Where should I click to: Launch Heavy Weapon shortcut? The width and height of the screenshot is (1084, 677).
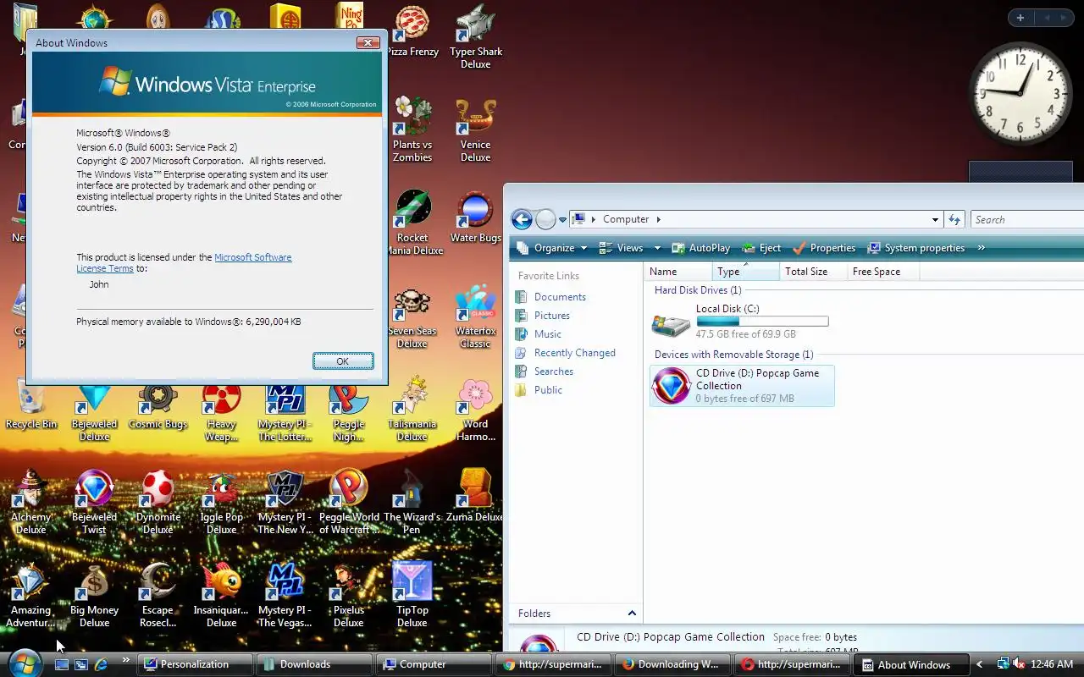click(222, 410)
